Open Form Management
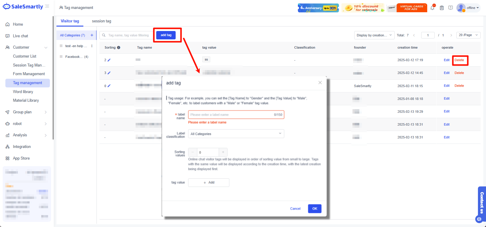The width and height of the screenshot is (486, 227). point(29,74)
